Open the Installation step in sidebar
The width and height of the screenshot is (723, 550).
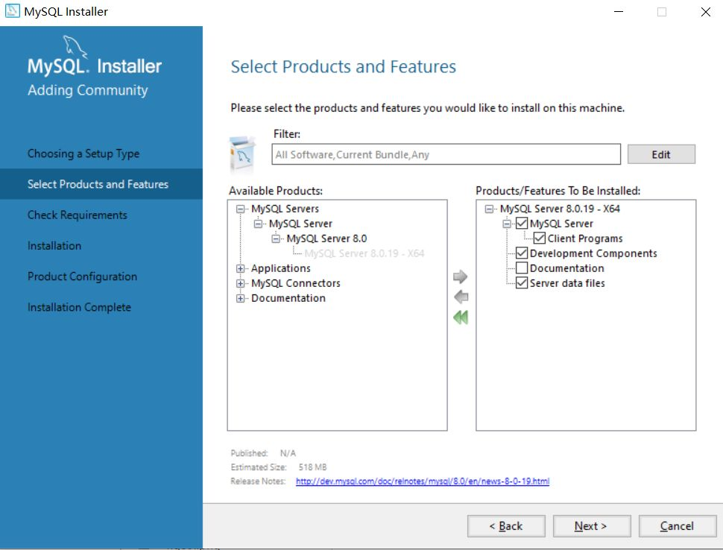point(54,246)
